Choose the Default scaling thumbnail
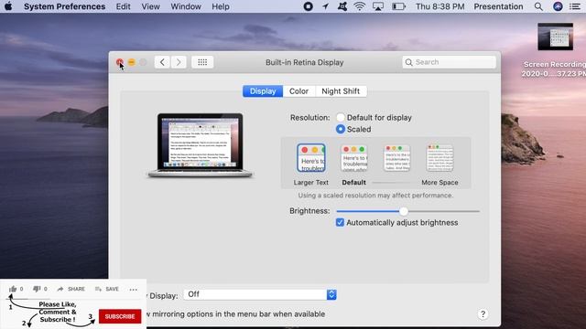This screenshot has height=329, width=586. [x=354, y=158]
